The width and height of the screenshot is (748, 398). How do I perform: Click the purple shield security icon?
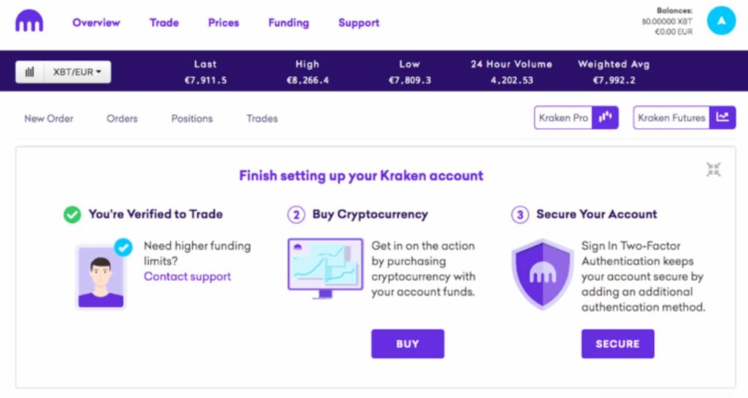click(x=543, y=274)
